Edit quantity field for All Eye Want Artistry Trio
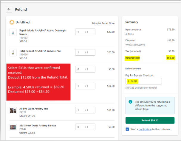The height and width of the screenshot is (141, 181). coord(85,110)
